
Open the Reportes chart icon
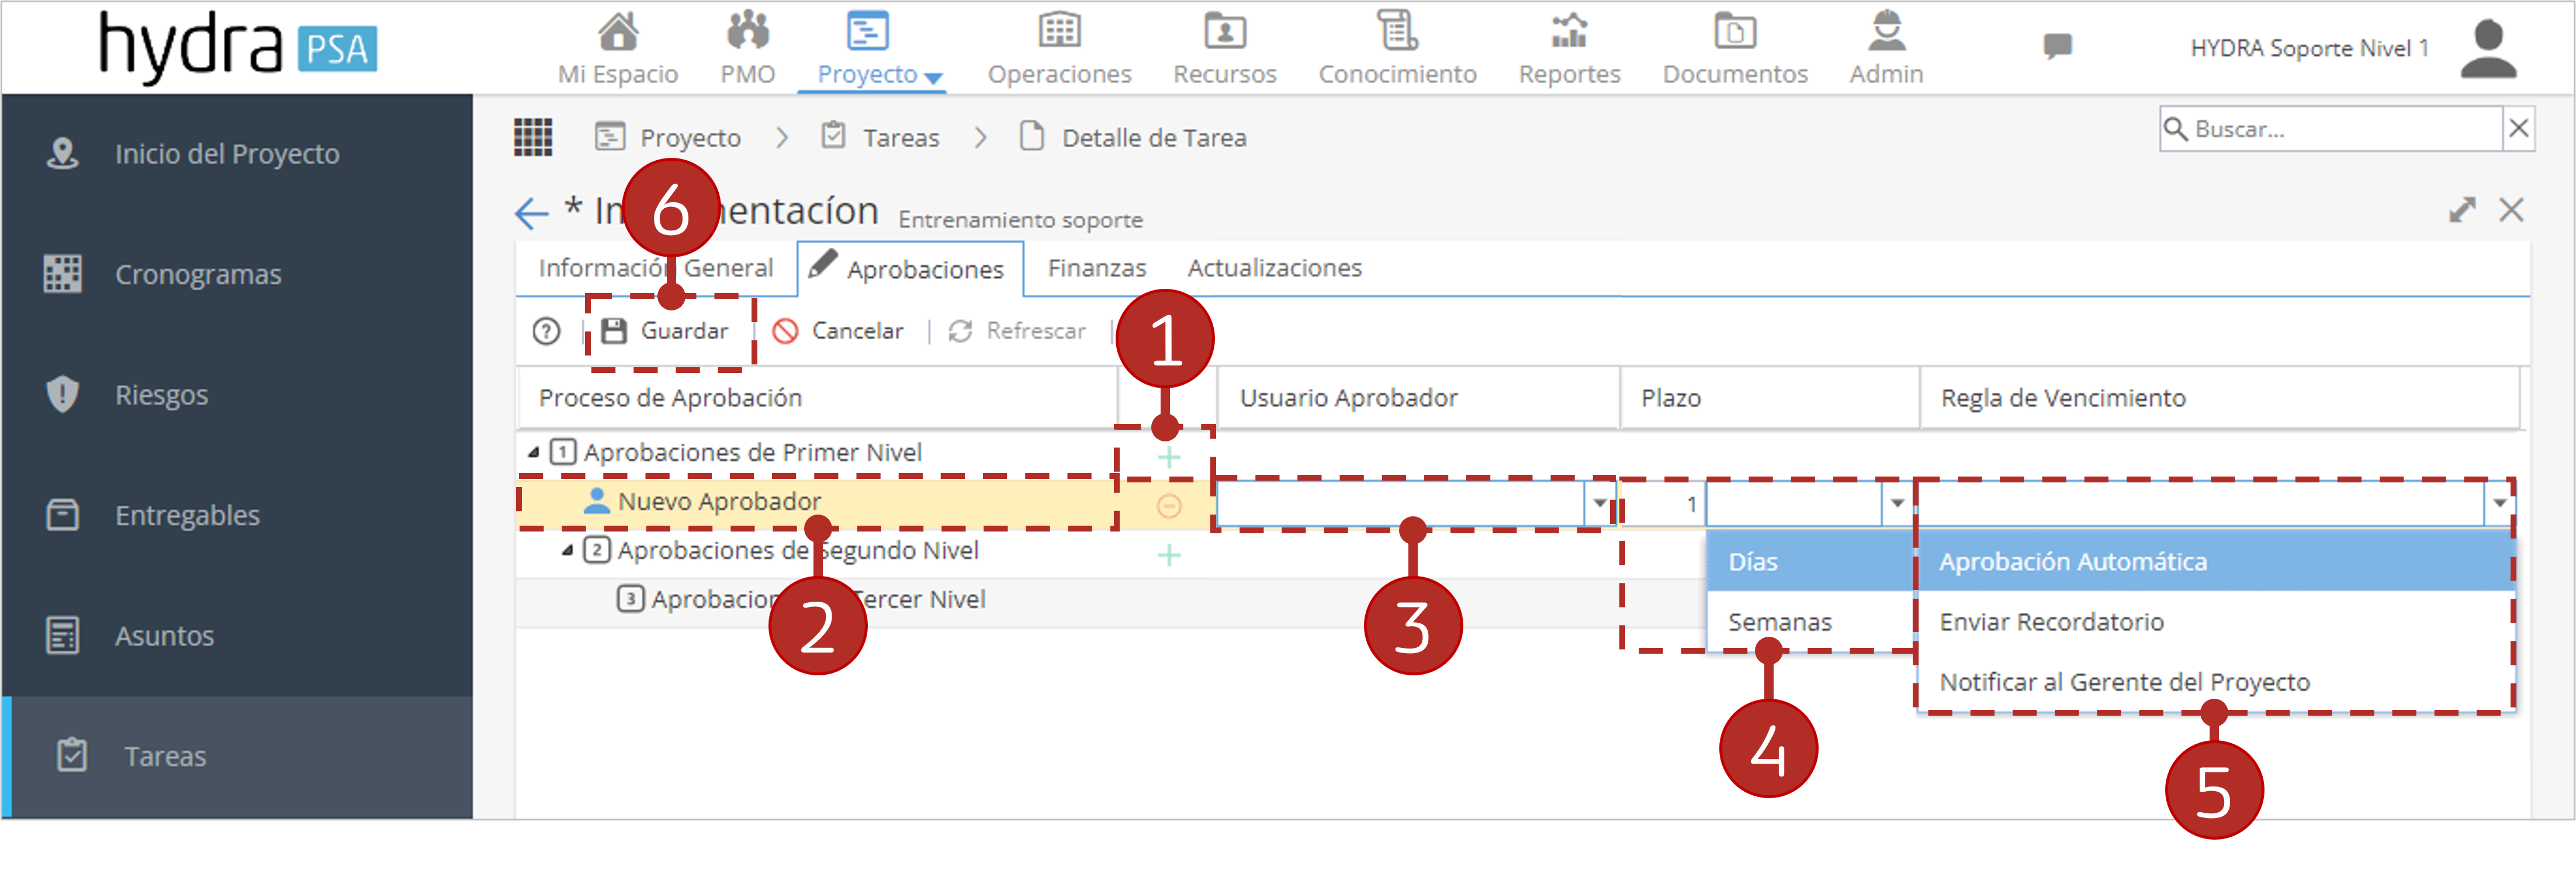[1569, 32]
